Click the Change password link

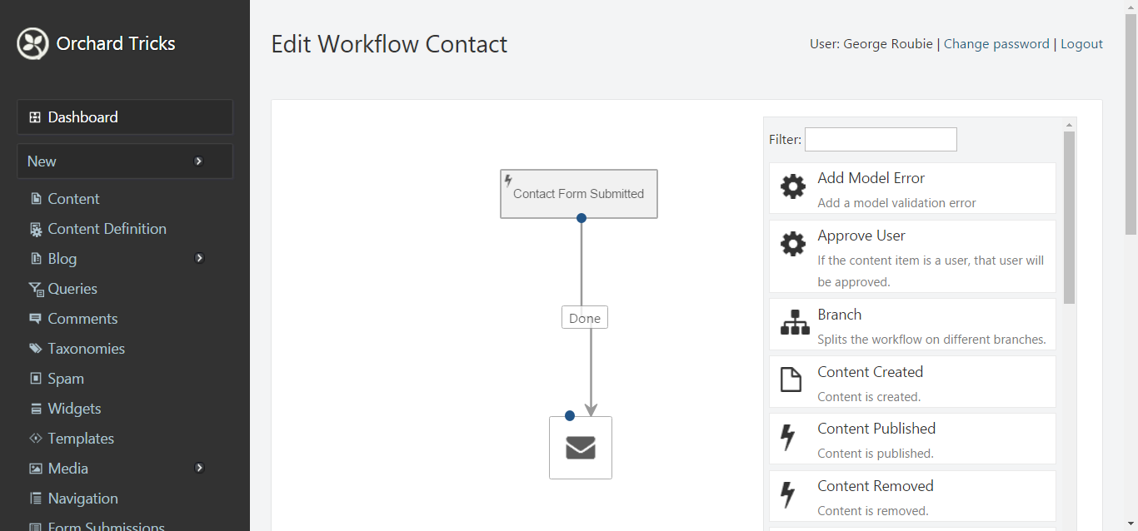click(x=996, y=44)
